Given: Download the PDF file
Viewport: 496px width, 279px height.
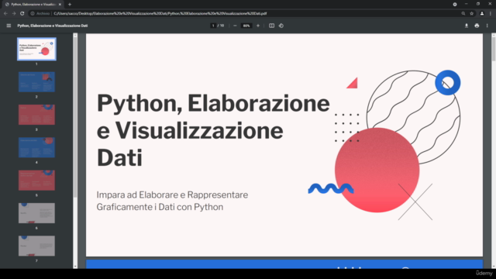Looking at the screenshot, I should pos(467,26).
